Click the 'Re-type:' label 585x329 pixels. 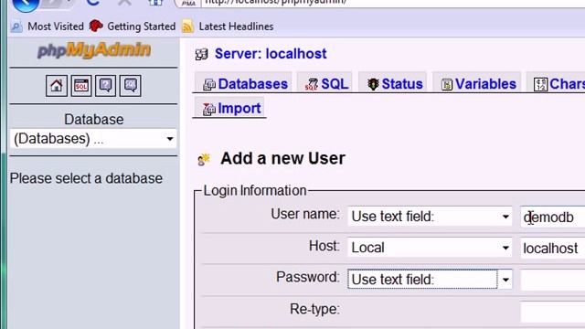pyautogui.click(x=314, y=309)
